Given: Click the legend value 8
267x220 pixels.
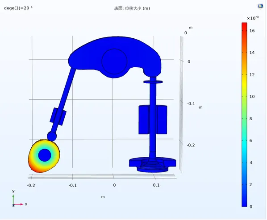Looking at the screenshot, I should tap(250, 119).
